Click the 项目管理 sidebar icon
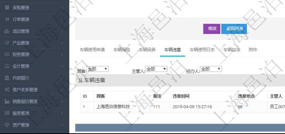 (7, 31)
